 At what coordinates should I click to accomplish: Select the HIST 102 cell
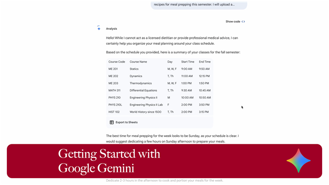114,112
